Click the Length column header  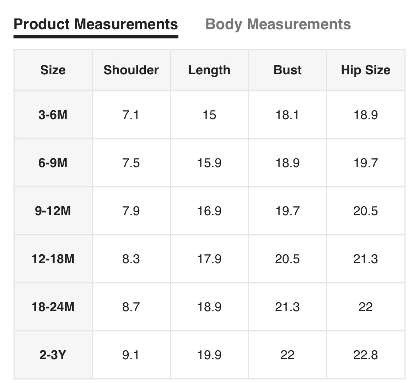point(209,70)
